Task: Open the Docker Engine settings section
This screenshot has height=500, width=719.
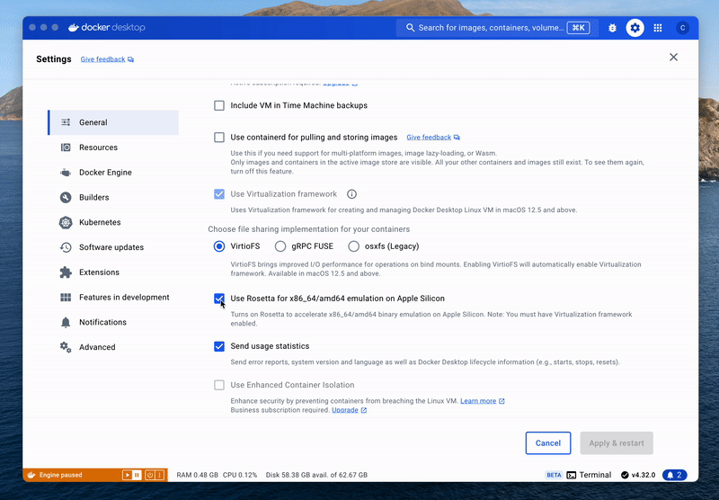Action: [113, 173]
